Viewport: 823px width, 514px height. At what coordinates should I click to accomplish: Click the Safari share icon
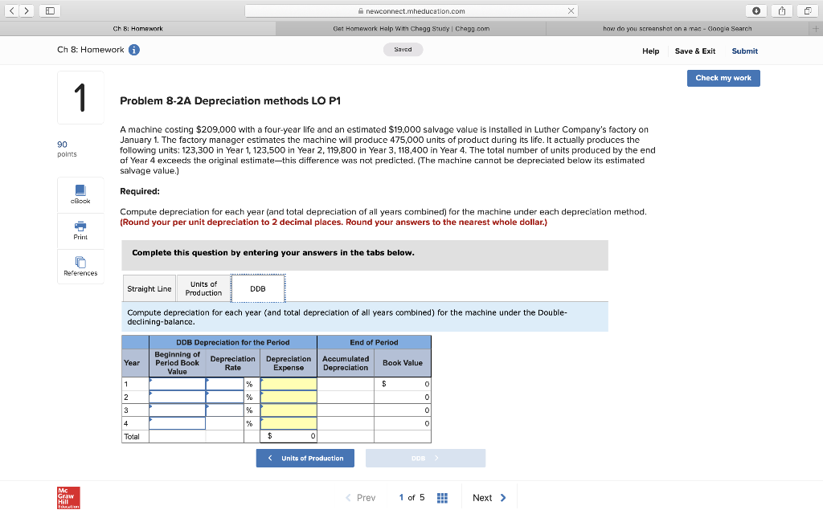point(780,10)
